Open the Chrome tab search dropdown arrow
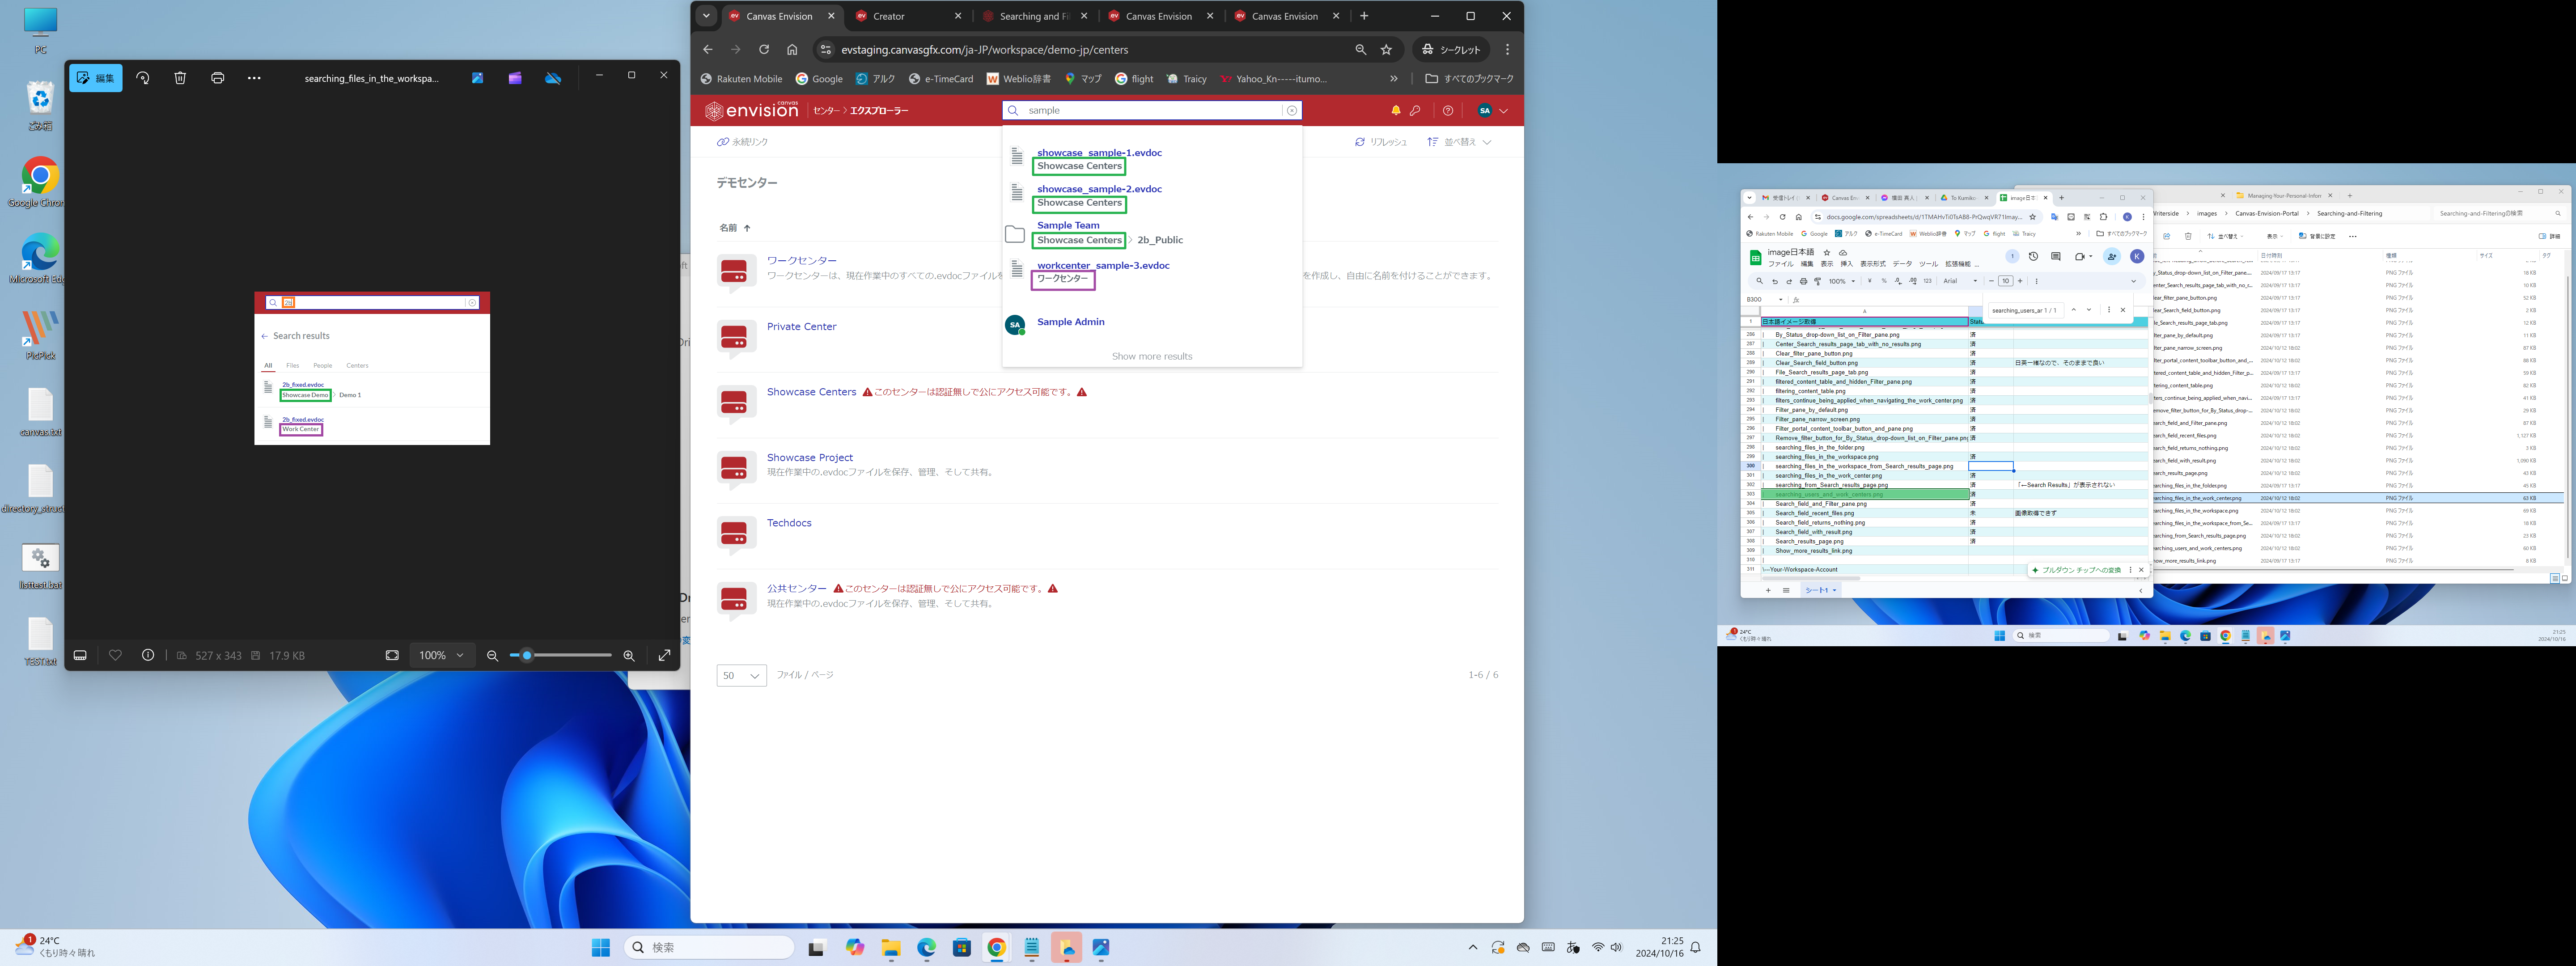The width and height of the screenshot is (2576, 966). [706, 16]
